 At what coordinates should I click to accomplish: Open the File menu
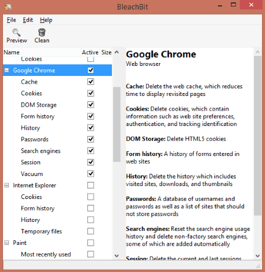click(11, 20)
